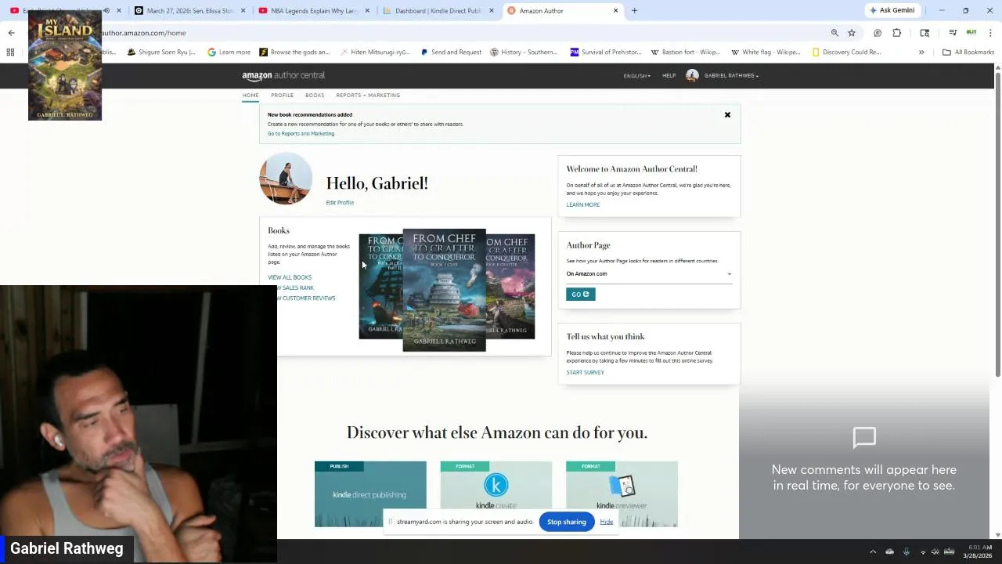
Task: Click the Start Survey link
Action: pyautogui.click(x=585, y=373)
